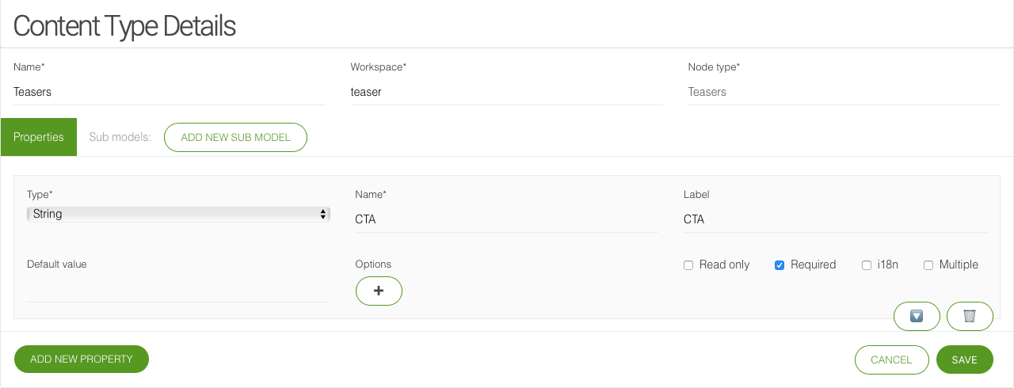
Task: Click the Content Type Details heading
Action: pyautogui.click(x=124, y=26)
